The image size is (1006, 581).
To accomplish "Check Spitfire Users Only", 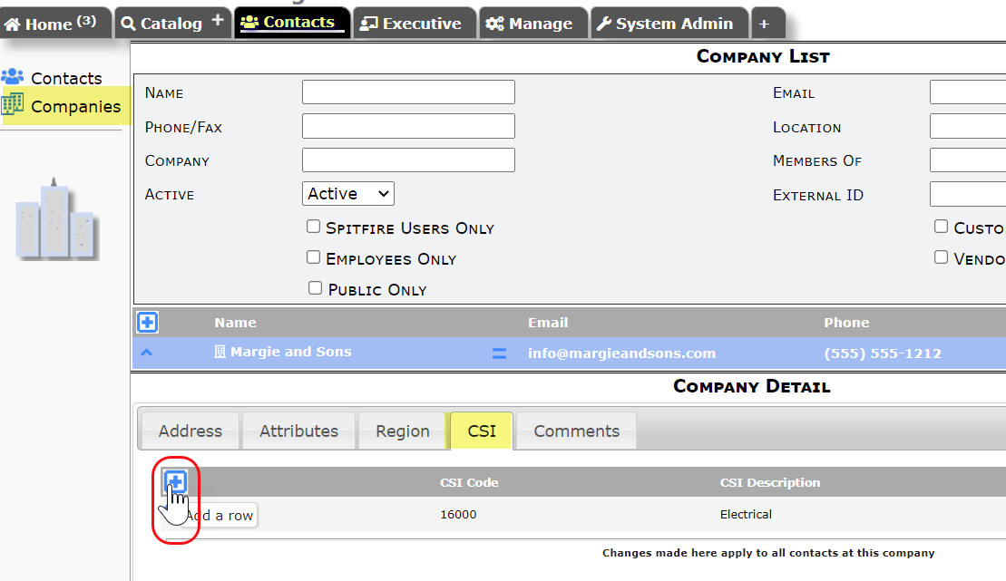I will tap(313, 227).
